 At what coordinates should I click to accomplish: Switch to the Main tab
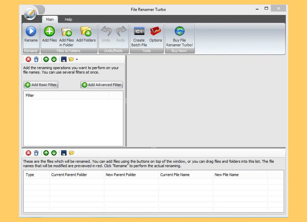[50, 19]
